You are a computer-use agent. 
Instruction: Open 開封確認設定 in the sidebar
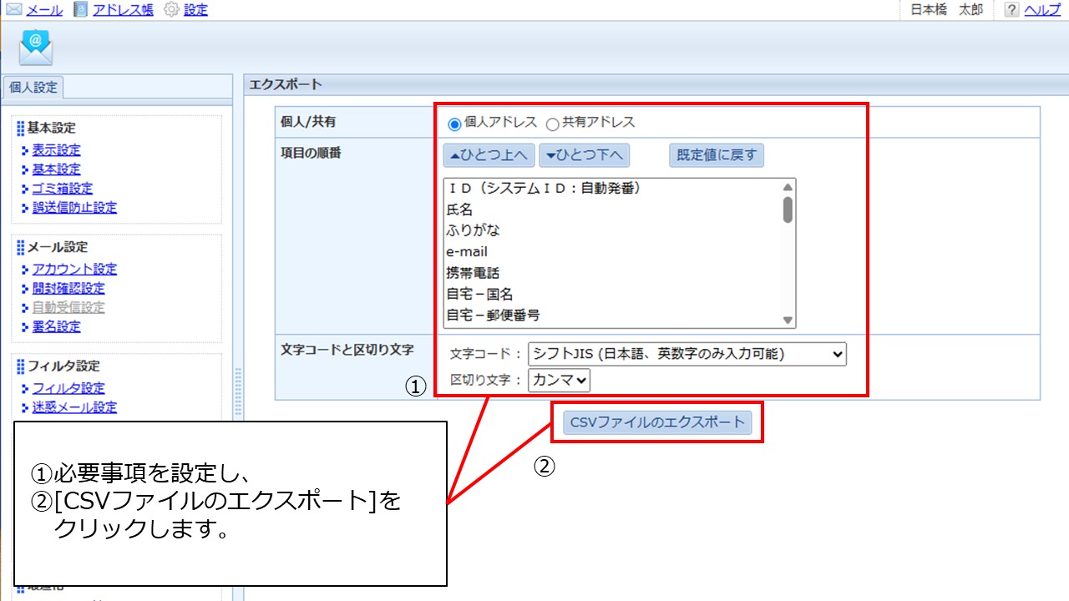[68, 288]
